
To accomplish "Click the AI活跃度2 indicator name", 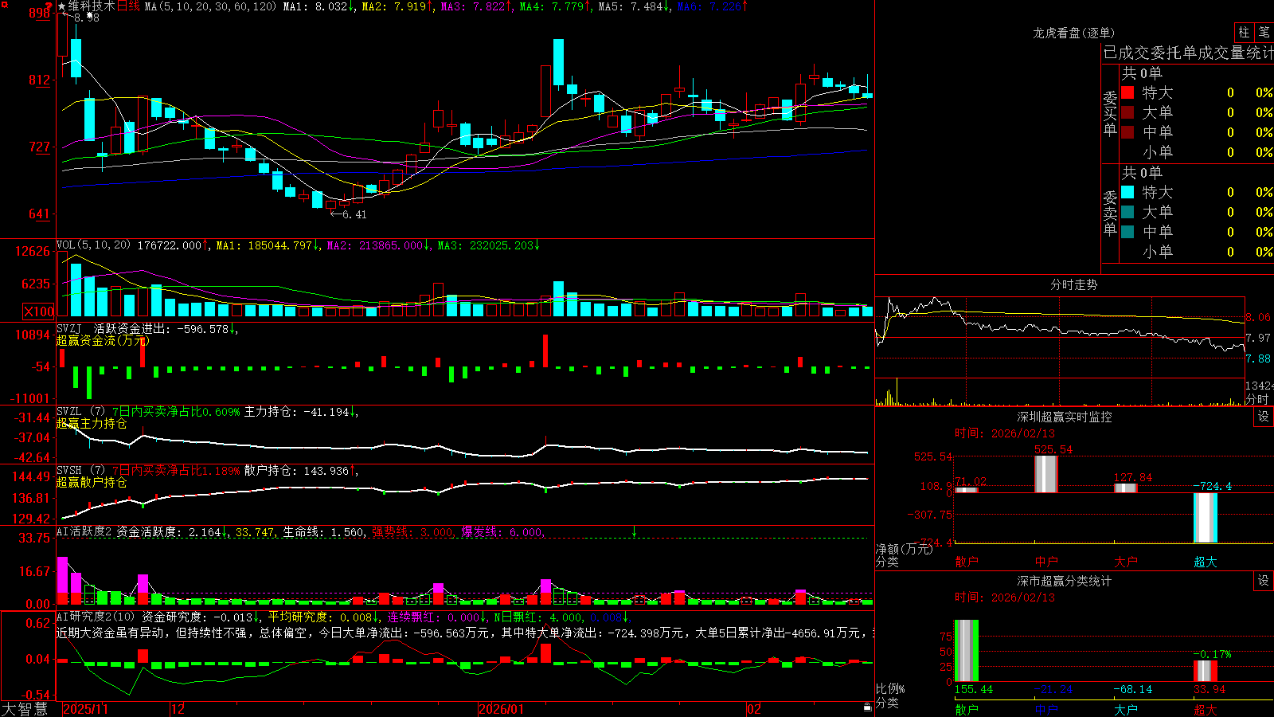I will click(x=84, y=531).
